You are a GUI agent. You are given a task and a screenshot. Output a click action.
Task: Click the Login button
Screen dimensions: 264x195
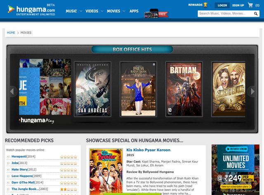click(x=222, y=5)
